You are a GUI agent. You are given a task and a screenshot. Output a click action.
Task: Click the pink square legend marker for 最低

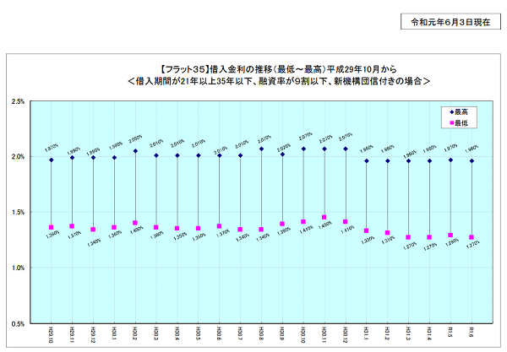pyautogui.click(x=452, y=123)
